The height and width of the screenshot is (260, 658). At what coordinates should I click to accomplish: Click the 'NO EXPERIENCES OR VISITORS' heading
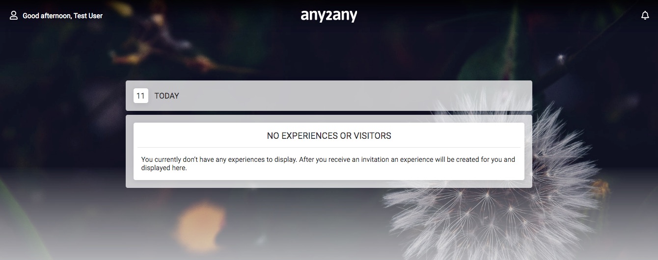pos(329,136)
